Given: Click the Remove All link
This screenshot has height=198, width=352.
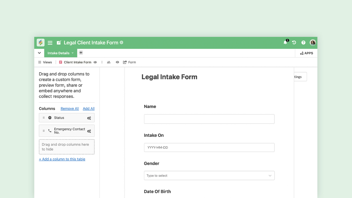Looking at the screenshot, I should coord(70,109).
